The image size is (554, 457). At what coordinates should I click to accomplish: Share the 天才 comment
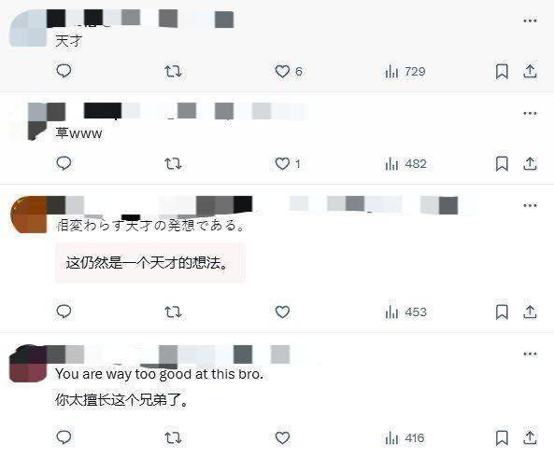tap(530, 71)
